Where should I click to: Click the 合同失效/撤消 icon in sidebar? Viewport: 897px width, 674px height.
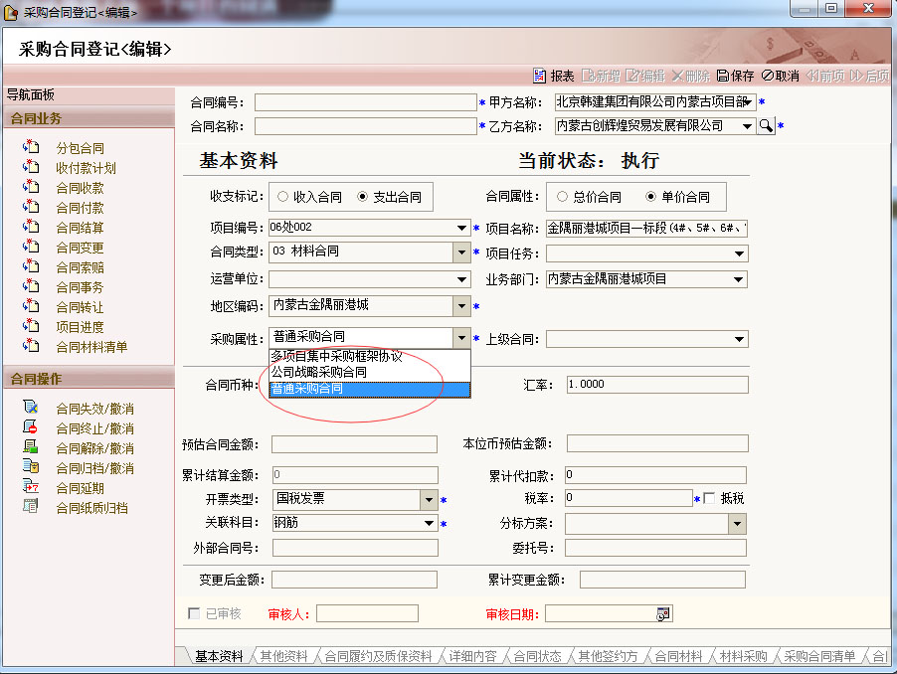pos(31,409)
